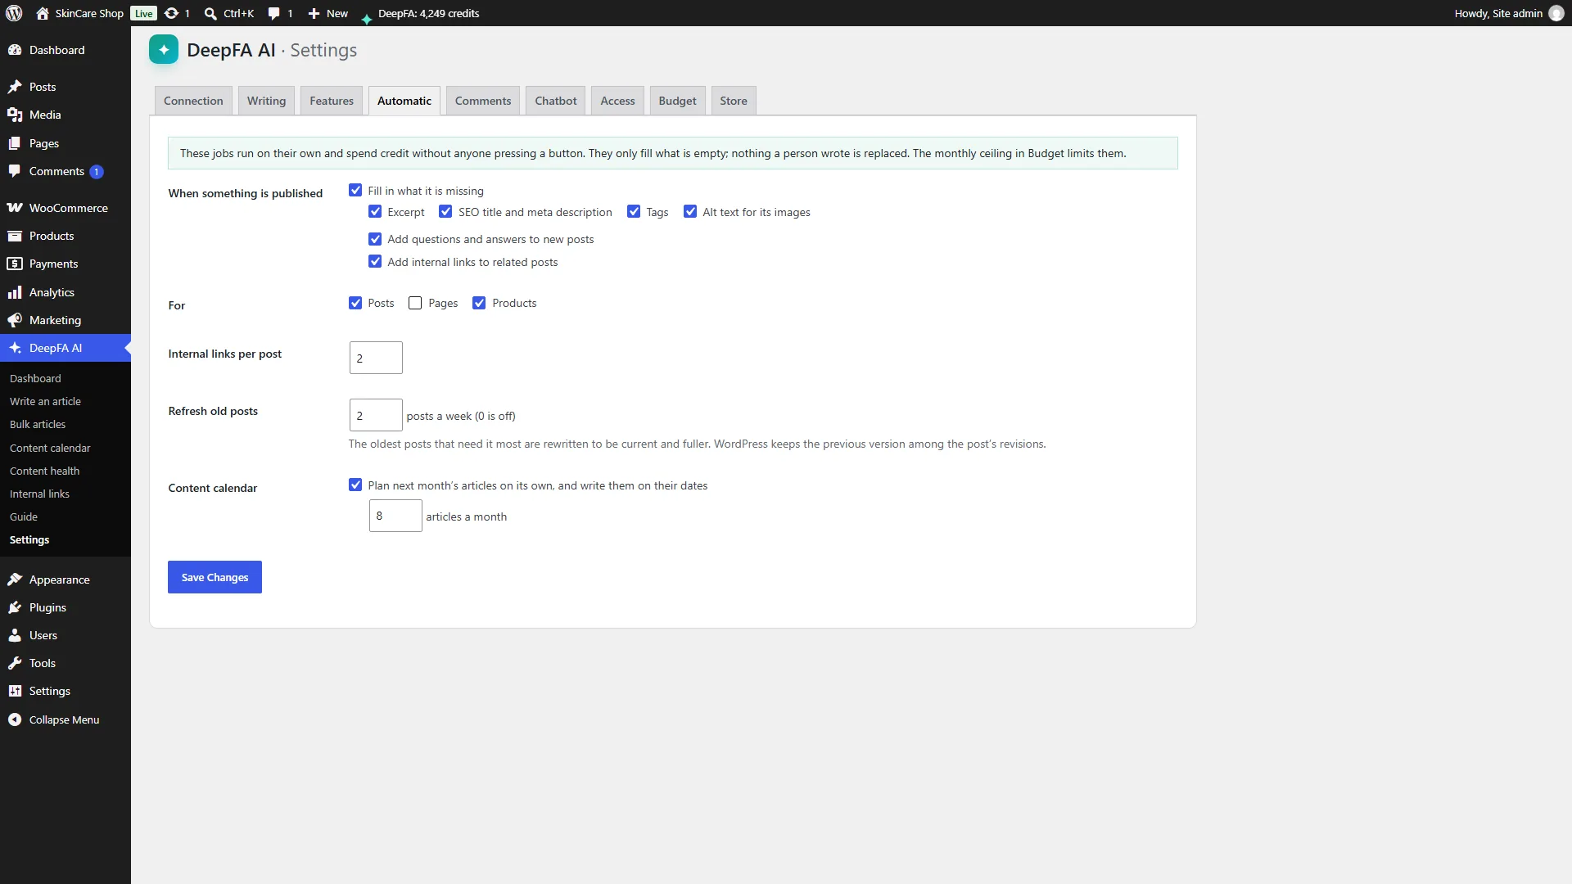Toggle the Excerpt checkbox

[375, 211]
